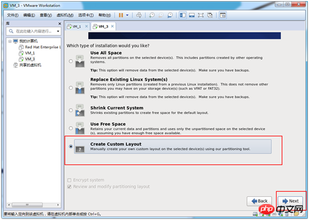Click library horizontal scrollbar thumb

pos(27,205)
